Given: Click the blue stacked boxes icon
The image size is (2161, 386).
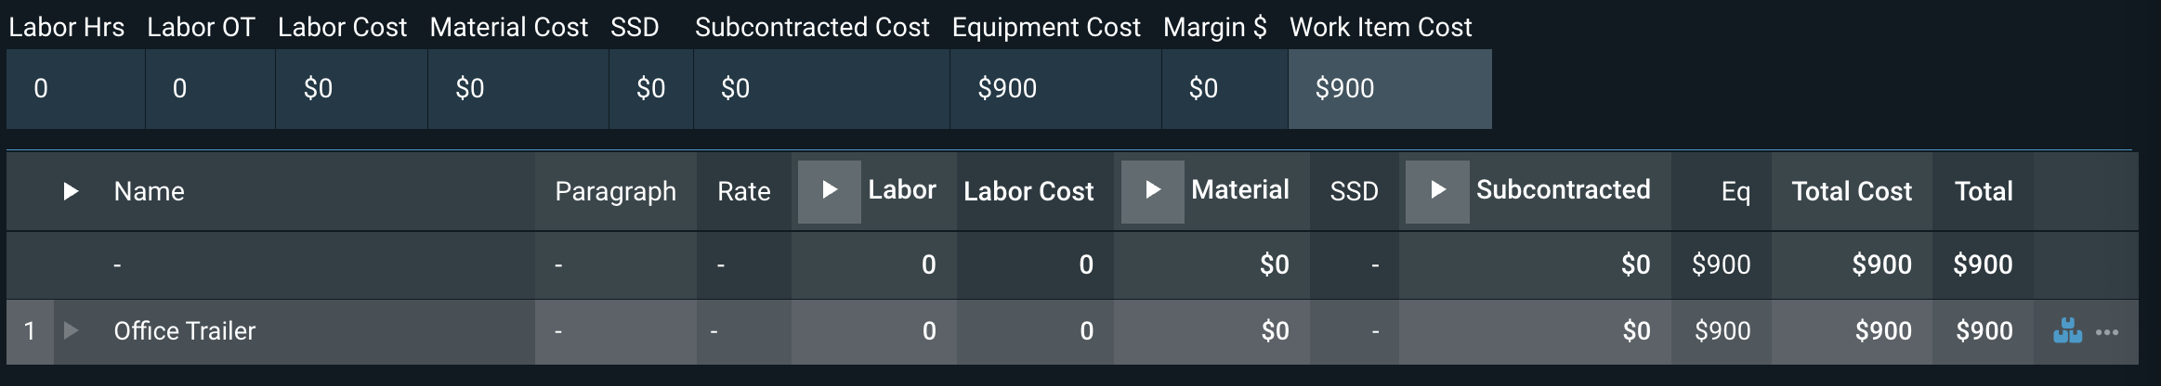Looking at the screenshot, I should tap(2067, 330).
